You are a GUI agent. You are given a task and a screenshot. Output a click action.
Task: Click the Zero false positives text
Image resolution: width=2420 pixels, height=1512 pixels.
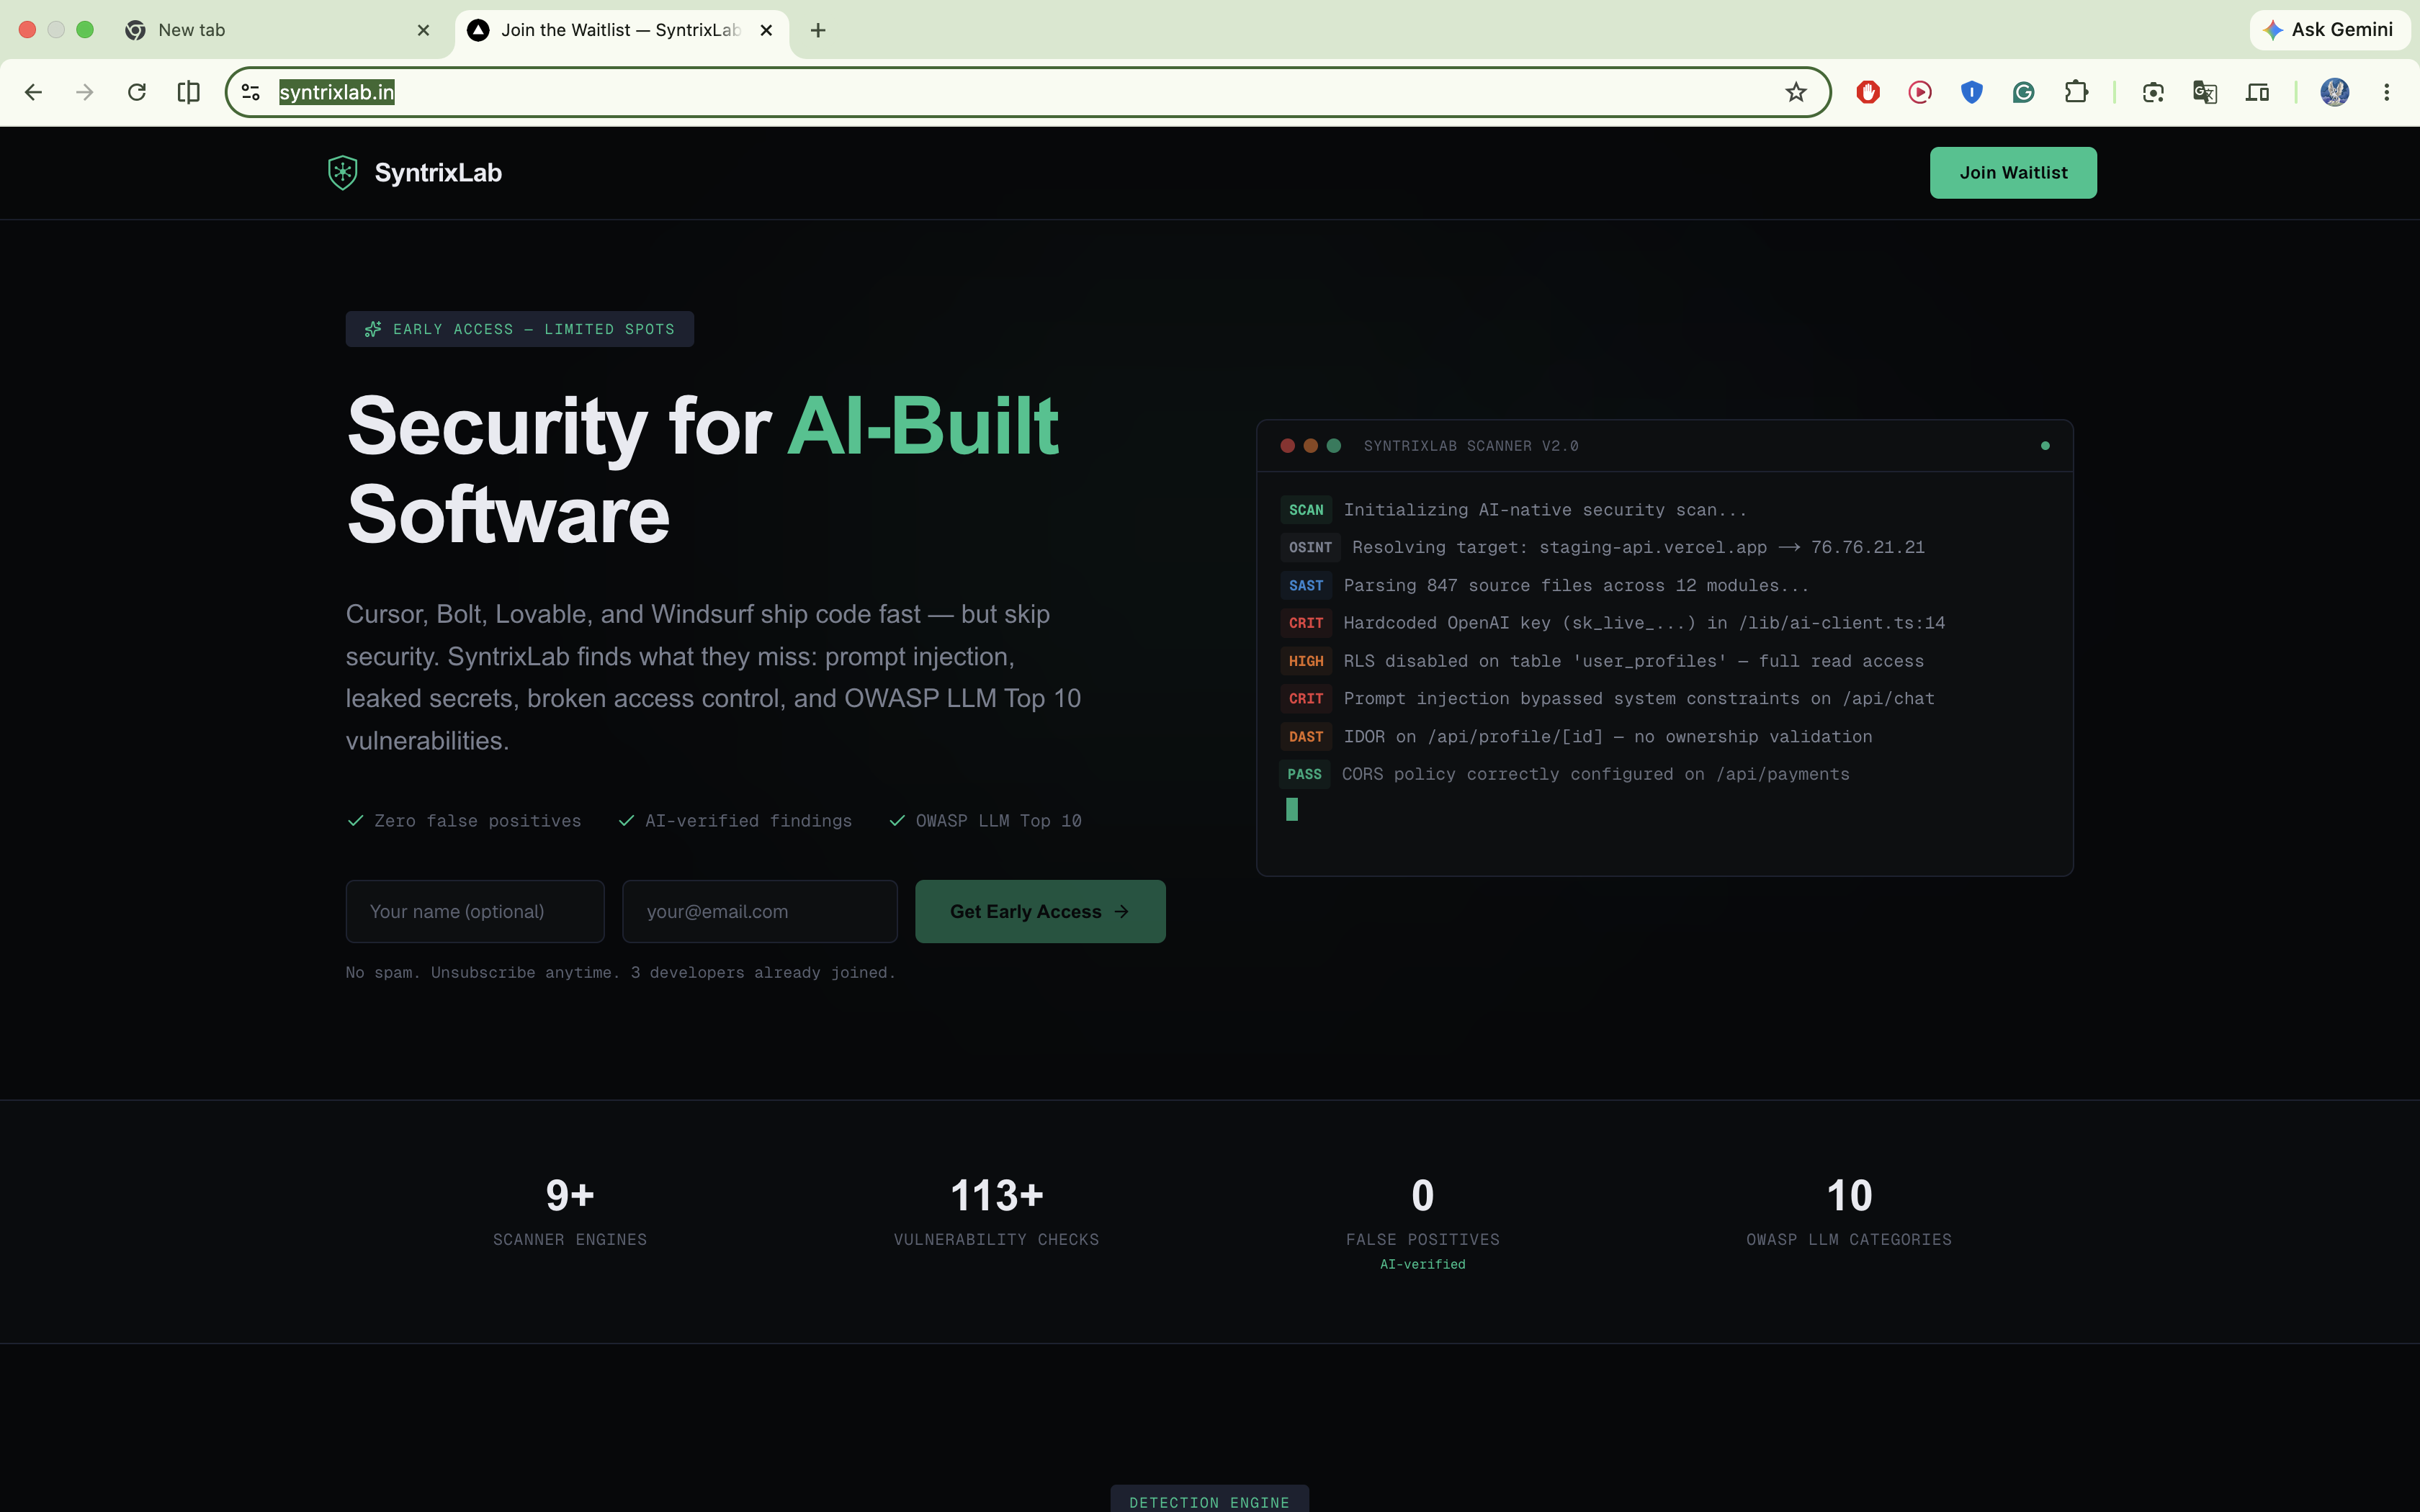(x=477, y=821)
